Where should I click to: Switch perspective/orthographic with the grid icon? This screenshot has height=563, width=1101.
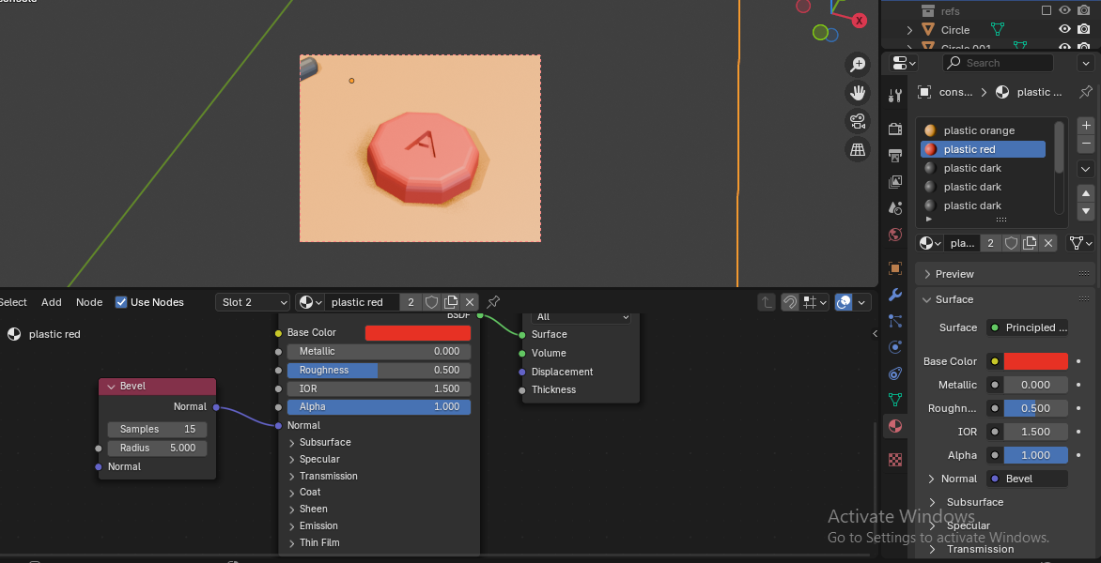coord(858,149)
